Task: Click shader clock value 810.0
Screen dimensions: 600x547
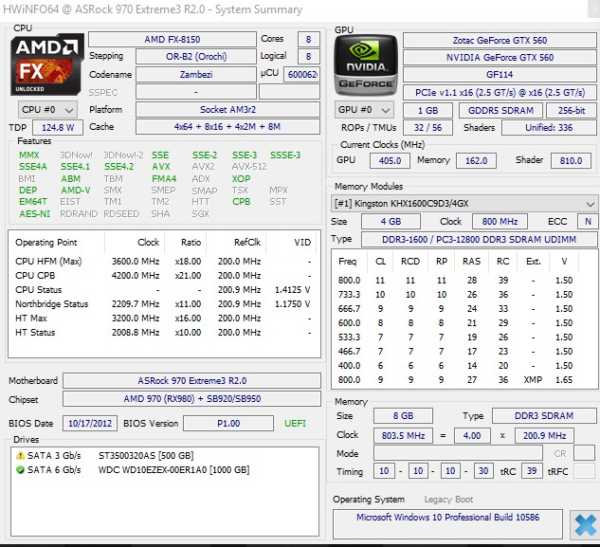Action: (x=571, y=160)
